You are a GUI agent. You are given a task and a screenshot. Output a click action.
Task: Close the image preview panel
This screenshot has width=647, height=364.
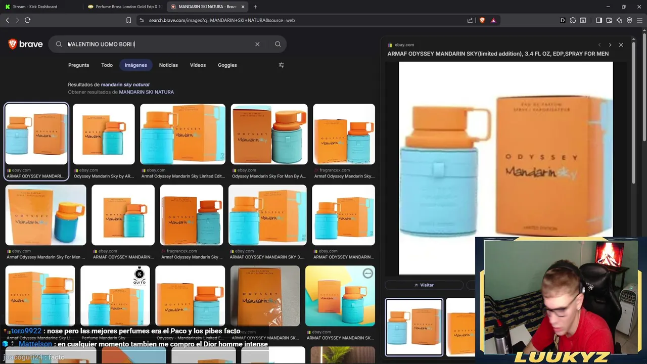click(621, 45)
